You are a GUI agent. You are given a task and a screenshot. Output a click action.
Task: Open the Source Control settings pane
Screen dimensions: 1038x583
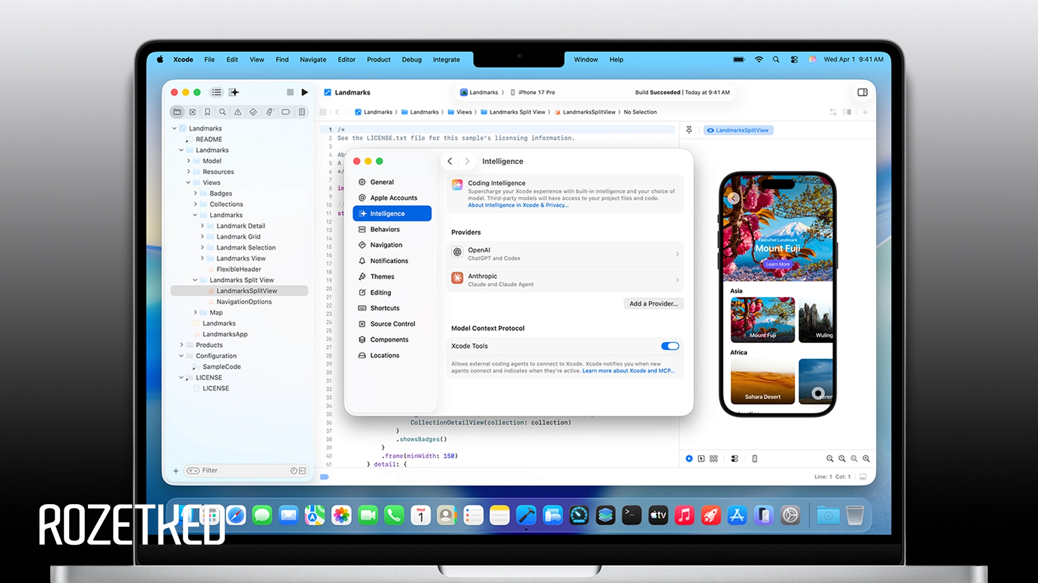coord(392,323)
